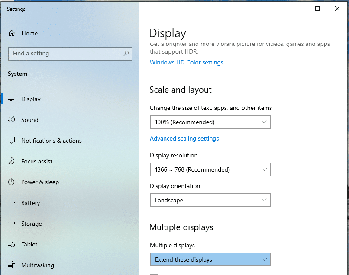Image resolution: width=349 pixels, height=275 pixels.
Task: Select the Display monitor icon in the sidebar
Action: point(12,99)
